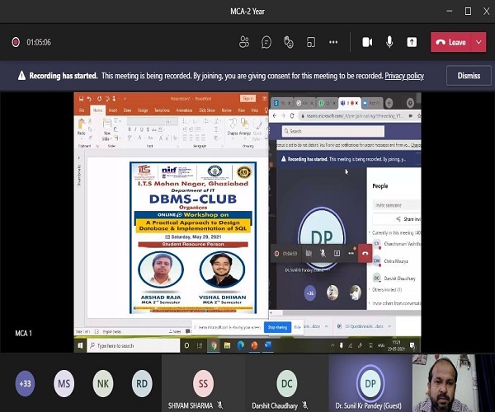The height and width of the screenshot is (412, 495).
Task: Click the Windows Start button in shared taskbar
Action: pos(80,345)
